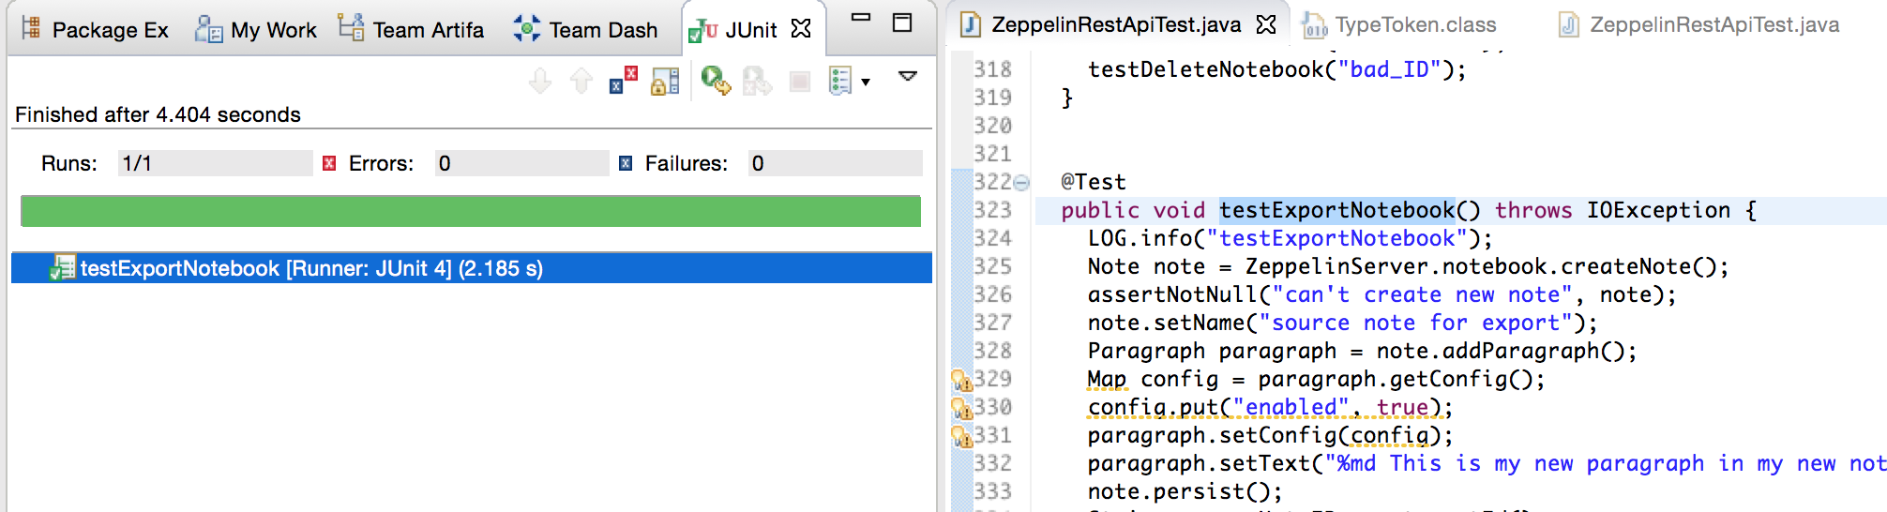Click the warning marker on line 329

(961, 380)
